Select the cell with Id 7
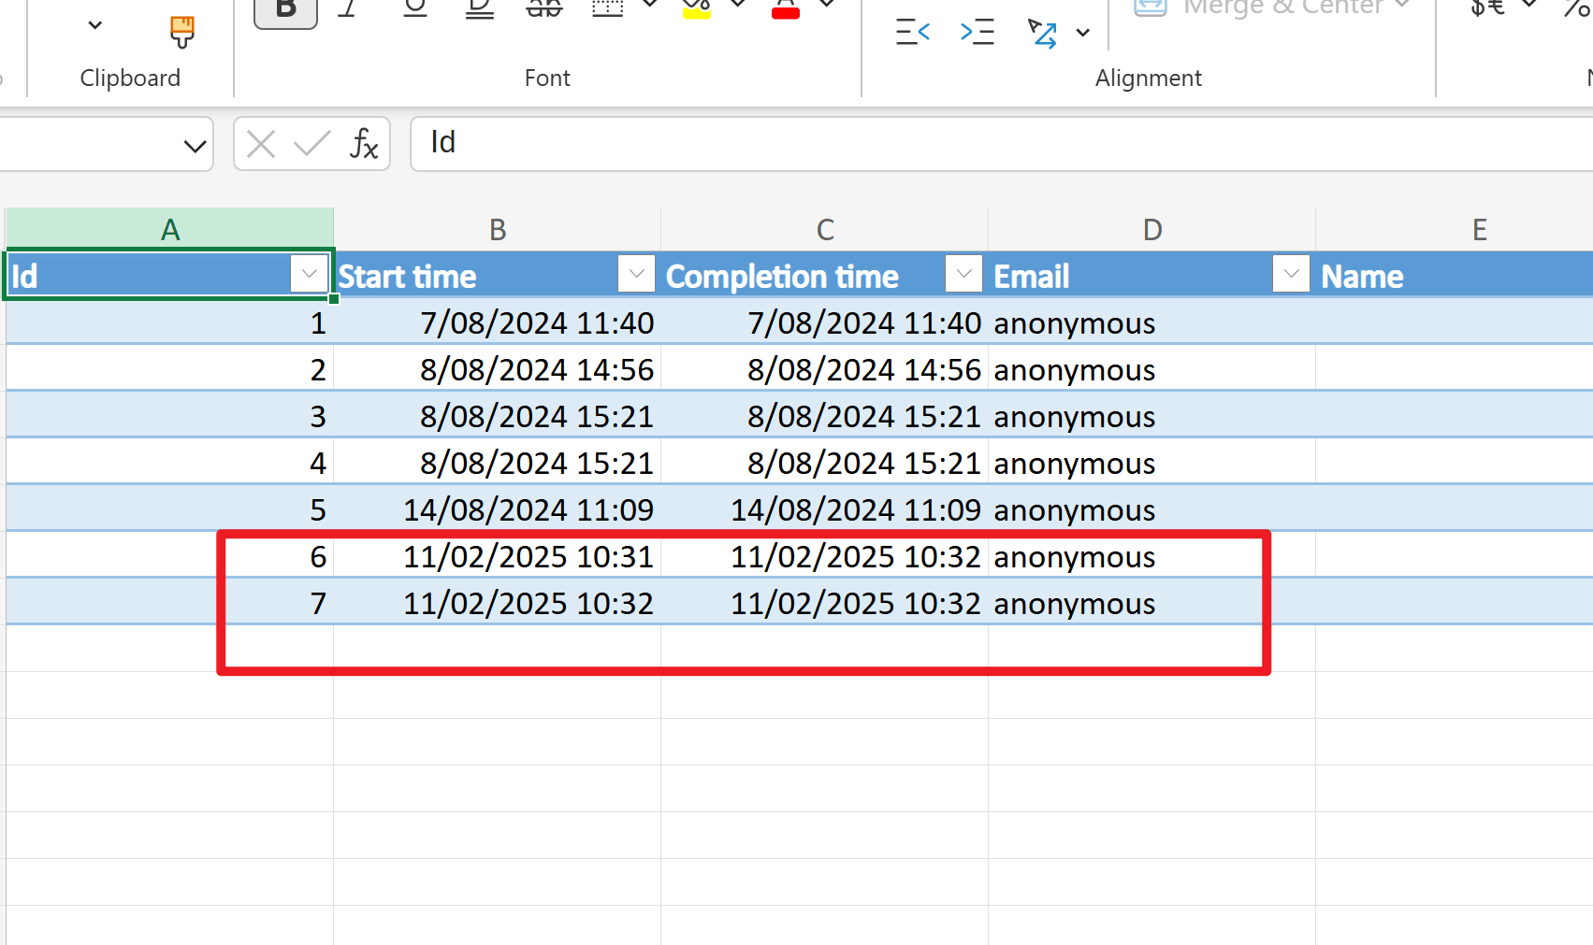 [170, 603]
